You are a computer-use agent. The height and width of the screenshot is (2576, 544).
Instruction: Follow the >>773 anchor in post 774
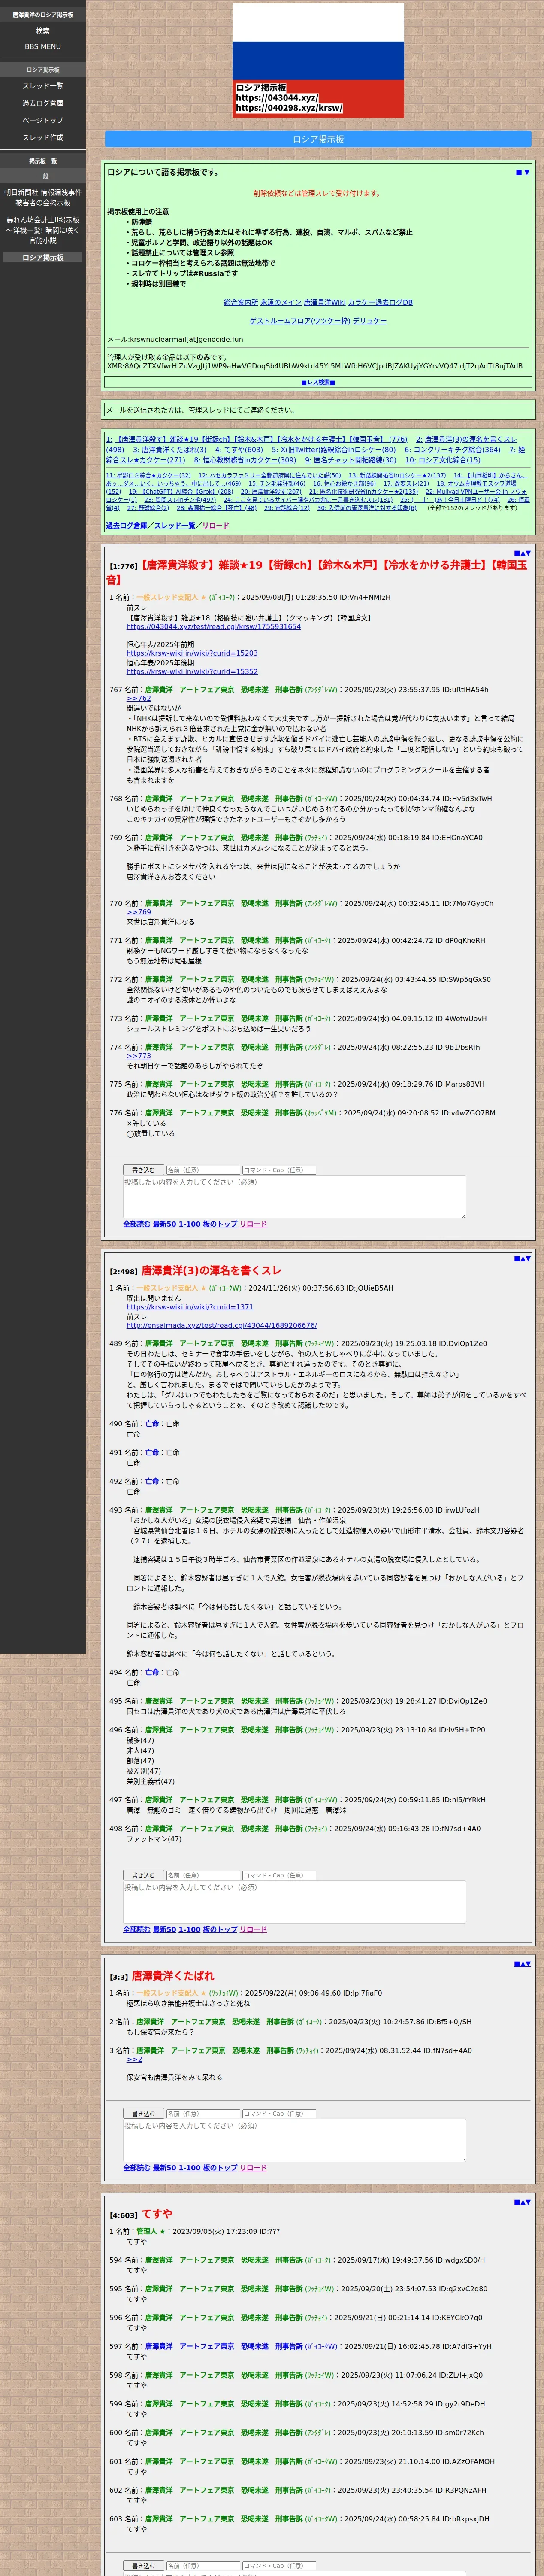click(x=138, y=1056)
